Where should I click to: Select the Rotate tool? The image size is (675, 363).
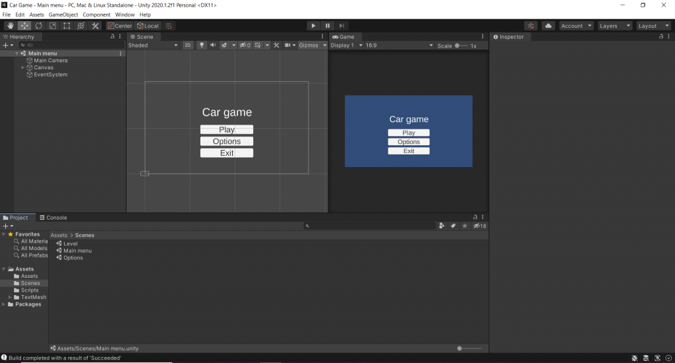tap(38, 26)
